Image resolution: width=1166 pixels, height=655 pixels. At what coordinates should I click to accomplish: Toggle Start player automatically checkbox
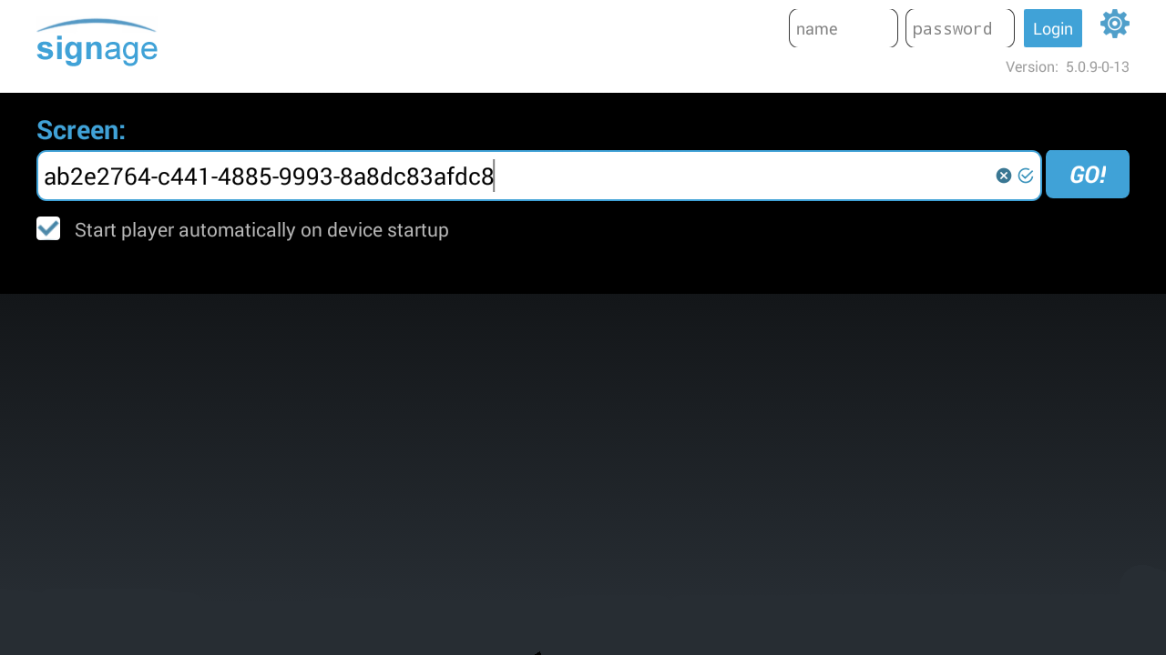coord(48,228)
